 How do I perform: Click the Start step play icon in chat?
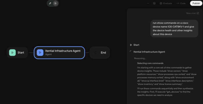tap(131, 45)
